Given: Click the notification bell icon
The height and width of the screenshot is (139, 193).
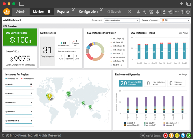Looking at the screenshot, I should tap(157, 12).
